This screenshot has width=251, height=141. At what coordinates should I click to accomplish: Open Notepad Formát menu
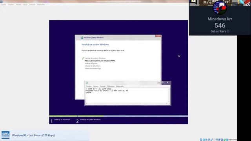coord(103,86)
